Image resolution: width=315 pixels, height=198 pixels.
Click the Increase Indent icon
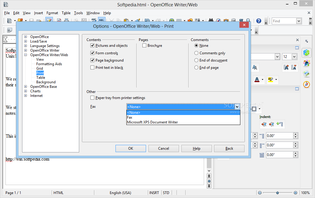tap(264, 124)
